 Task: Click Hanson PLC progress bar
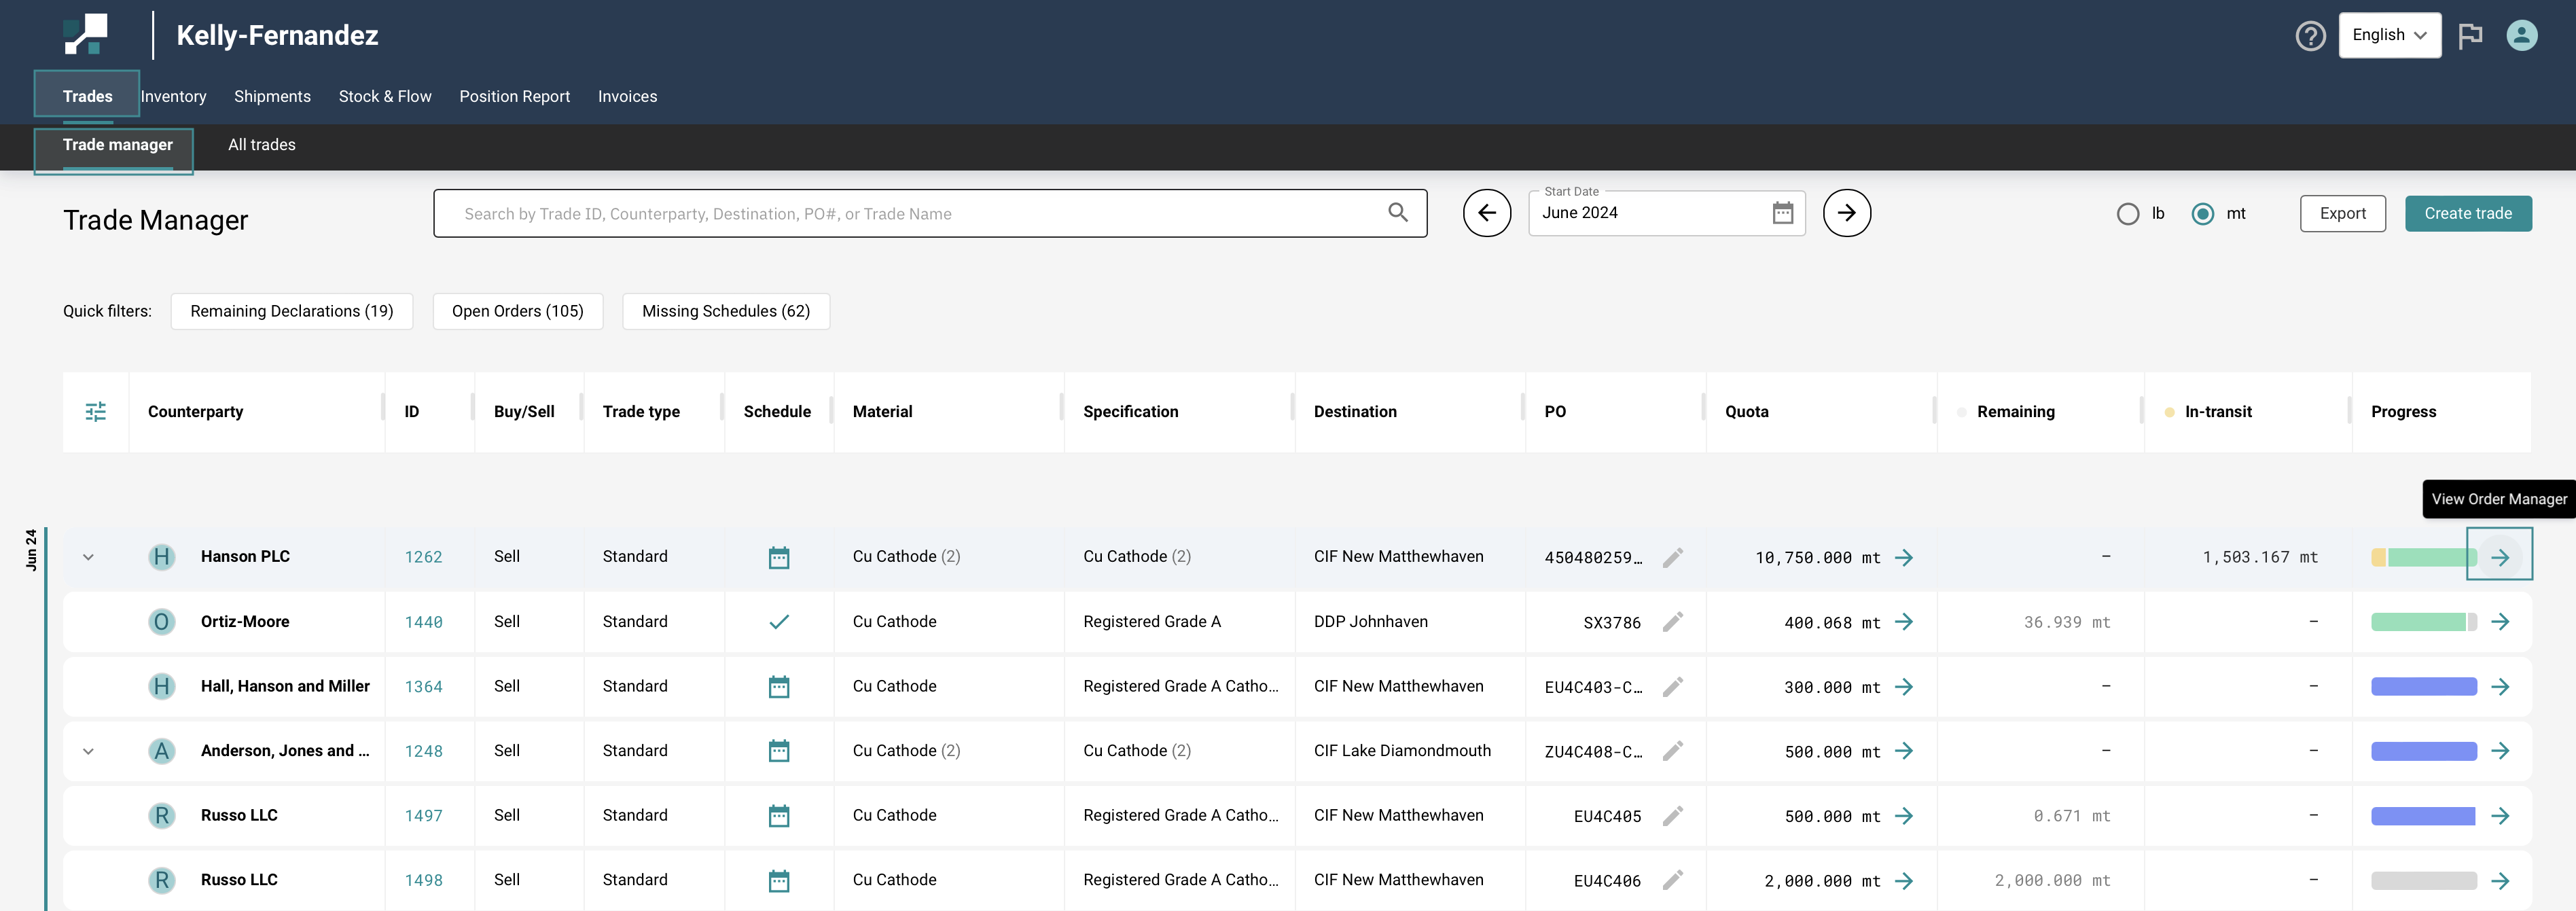(2423, 557)
